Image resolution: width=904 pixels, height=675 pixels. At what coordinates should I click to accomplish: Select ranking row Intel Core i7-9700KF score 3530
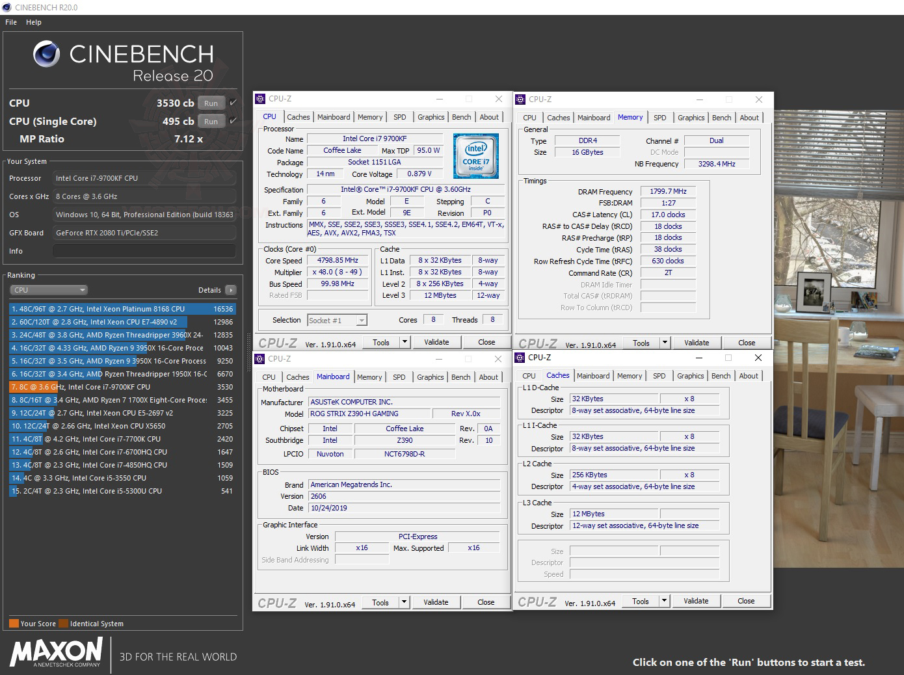[122, 387]
